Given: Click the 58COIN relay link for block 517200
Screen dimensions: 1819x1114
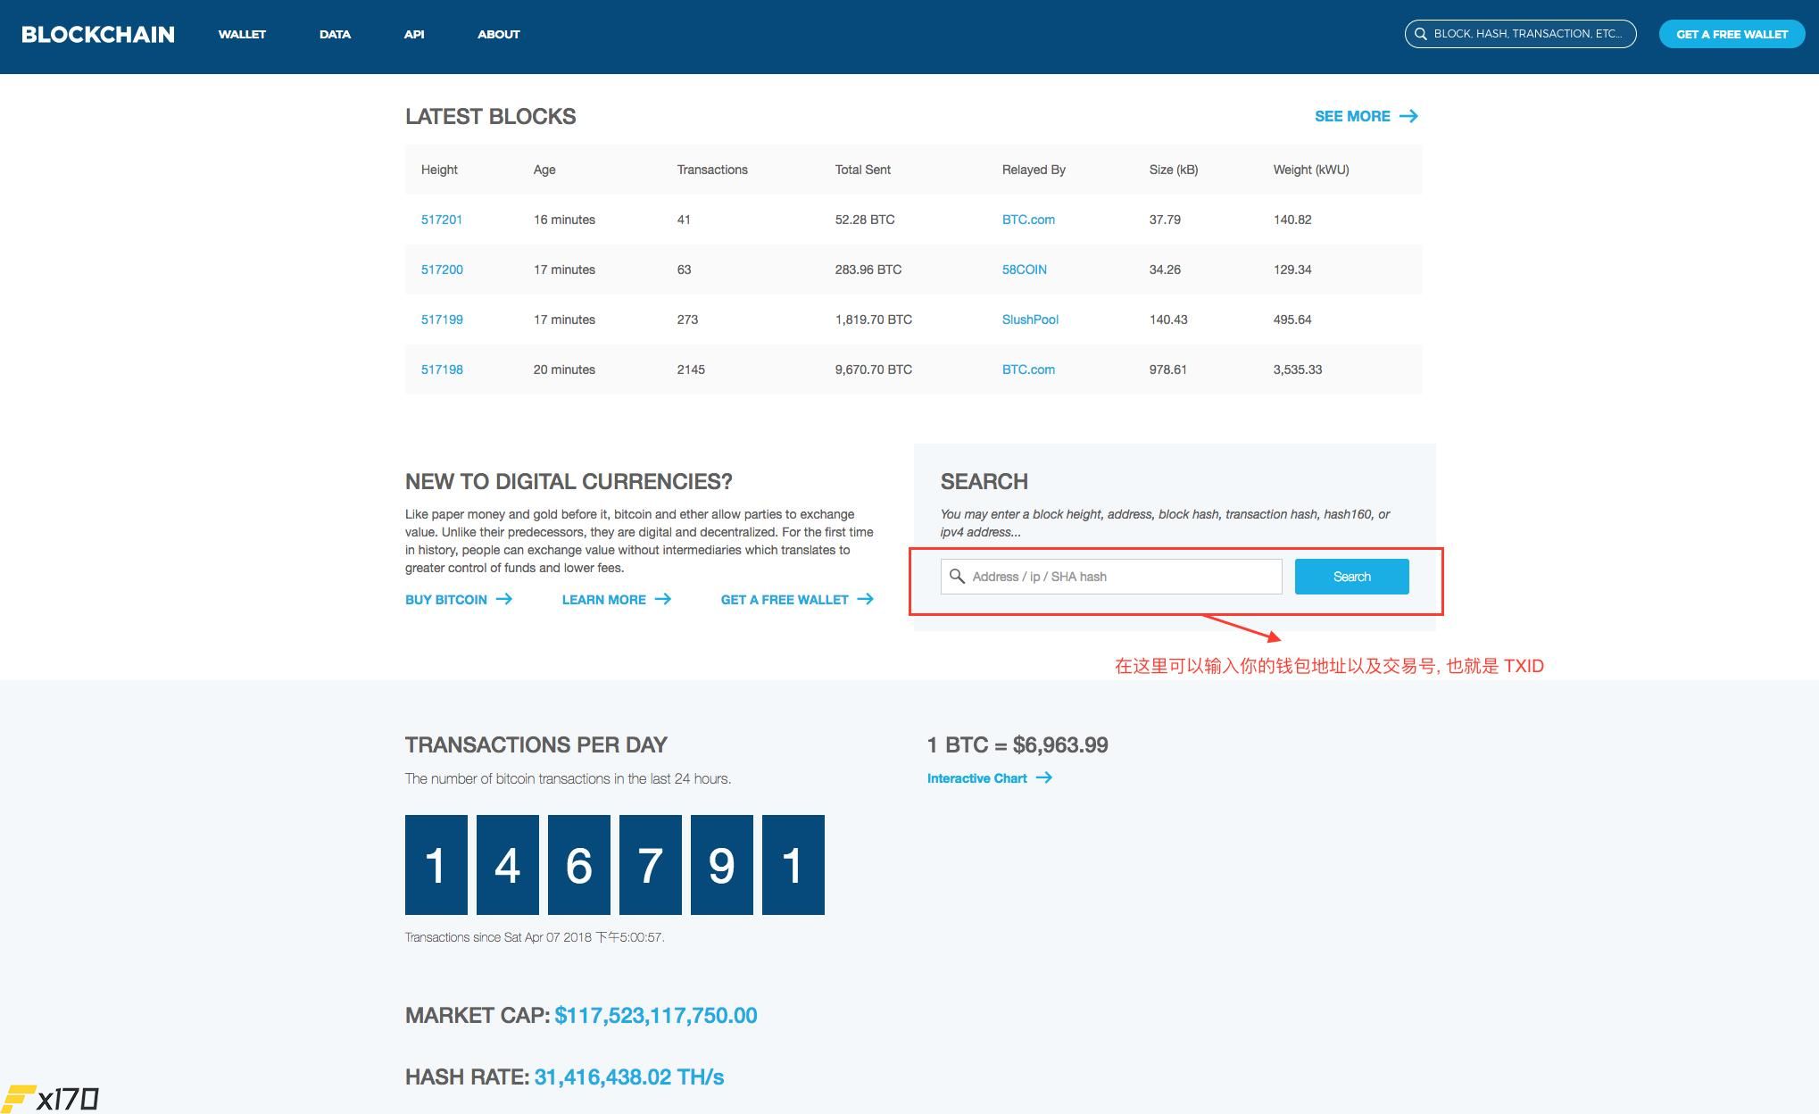Looking at the screenshot, I should point(1024,269).
